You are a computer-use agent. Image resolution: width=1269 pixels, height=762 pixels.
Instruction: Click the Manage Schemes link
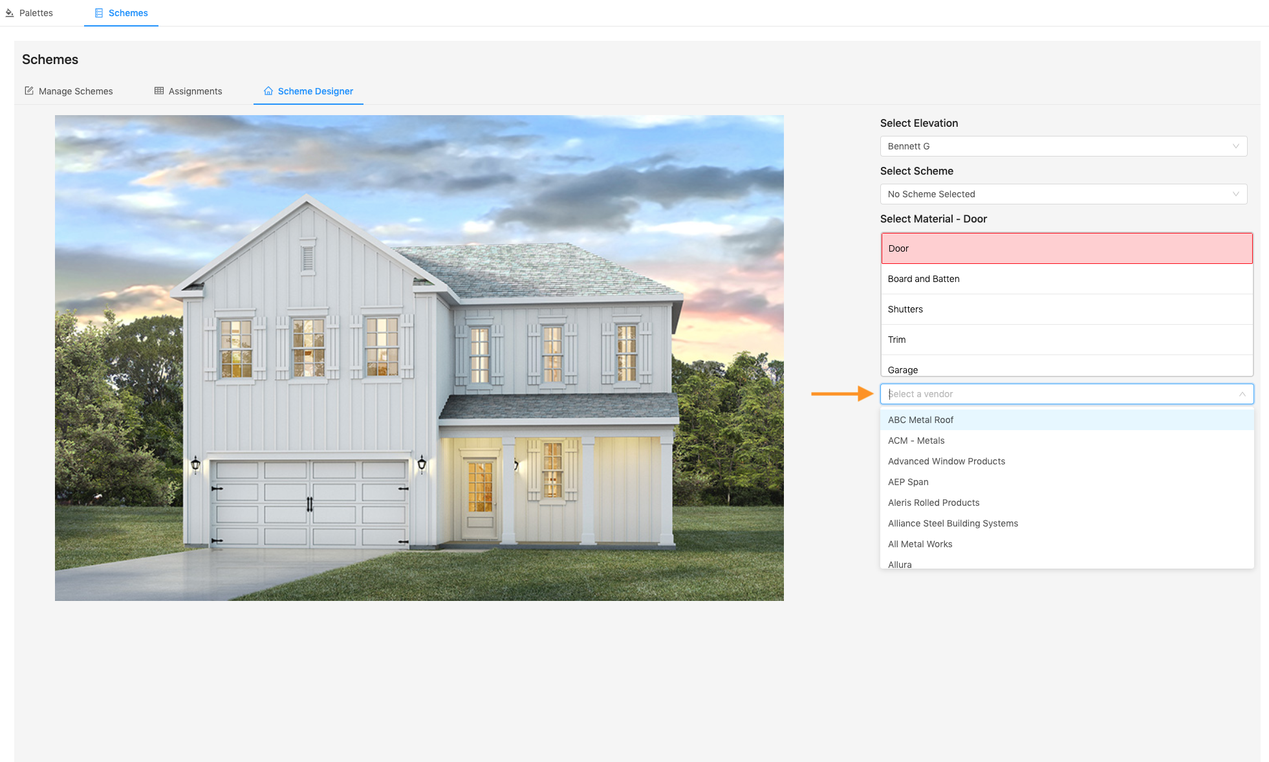click(76, 91)
